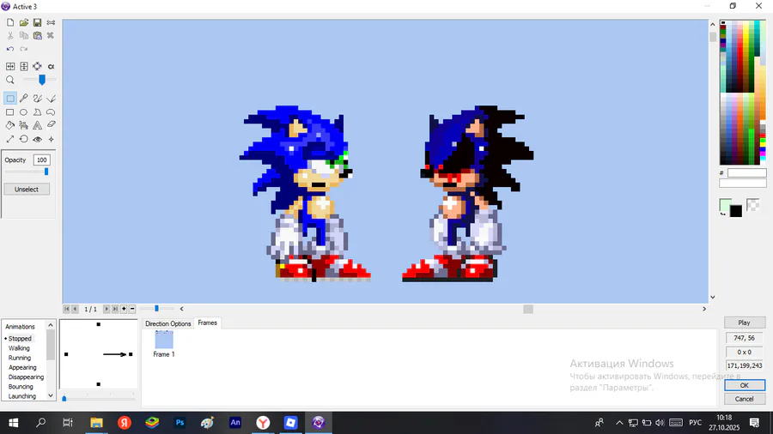This screenshot has height=434, width=773.
Task: Click the Opacity slider handle
Action: [46, 172]
